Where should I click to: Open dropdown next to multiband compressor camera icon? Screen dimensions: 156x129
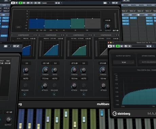pyautogui.click(x=110, y=3)
